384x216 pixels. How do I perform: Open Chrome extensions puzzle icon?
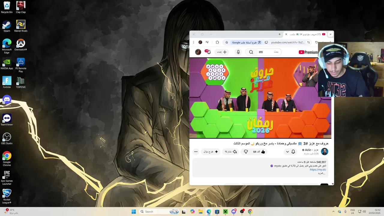pos(217,42)
